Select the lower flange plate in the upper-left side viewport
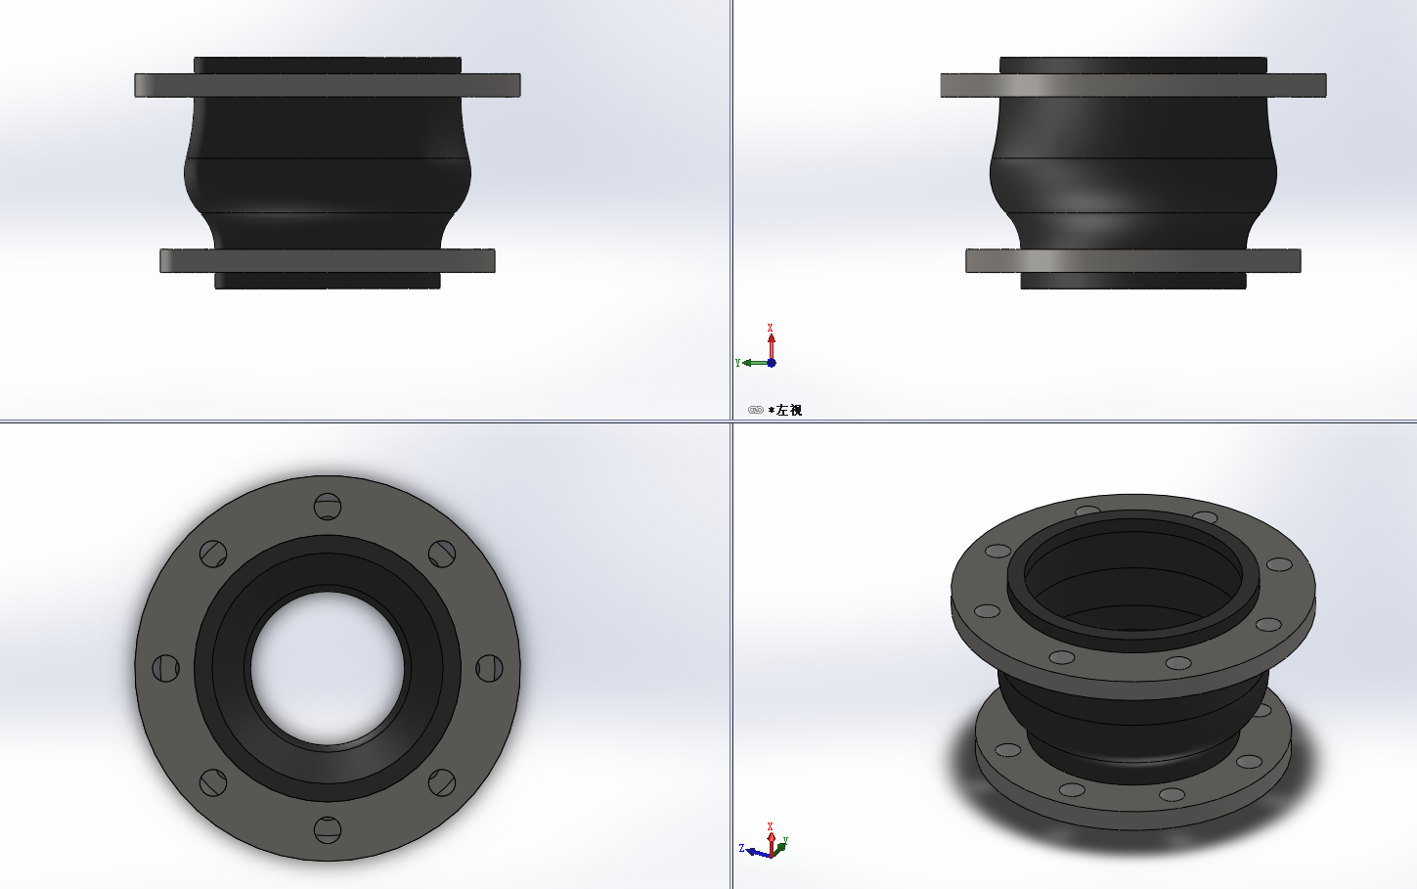This screenshot has height=889, width=1417. 328,260
